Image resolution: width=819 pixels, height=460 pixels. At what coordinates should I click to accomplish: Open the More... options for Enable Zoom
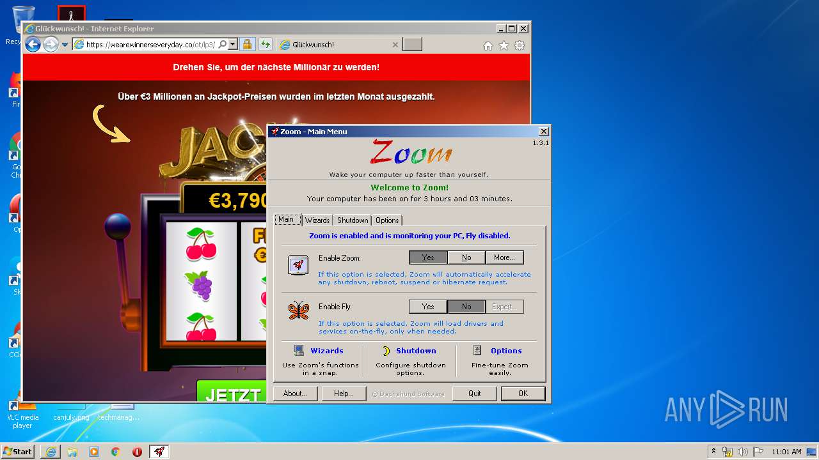(x=505, y=257)
